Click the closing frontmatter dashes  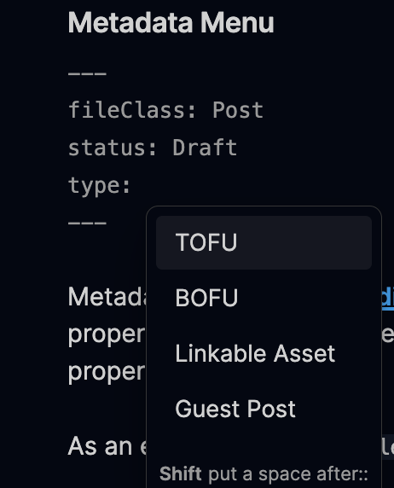click(88, 223)
